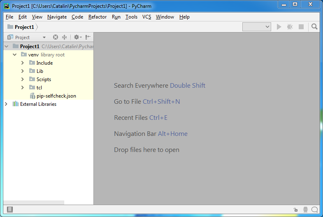This screenshot has width=323, height=217.
Task: Click the lock icon in status bar
Action: pos(295,210)
